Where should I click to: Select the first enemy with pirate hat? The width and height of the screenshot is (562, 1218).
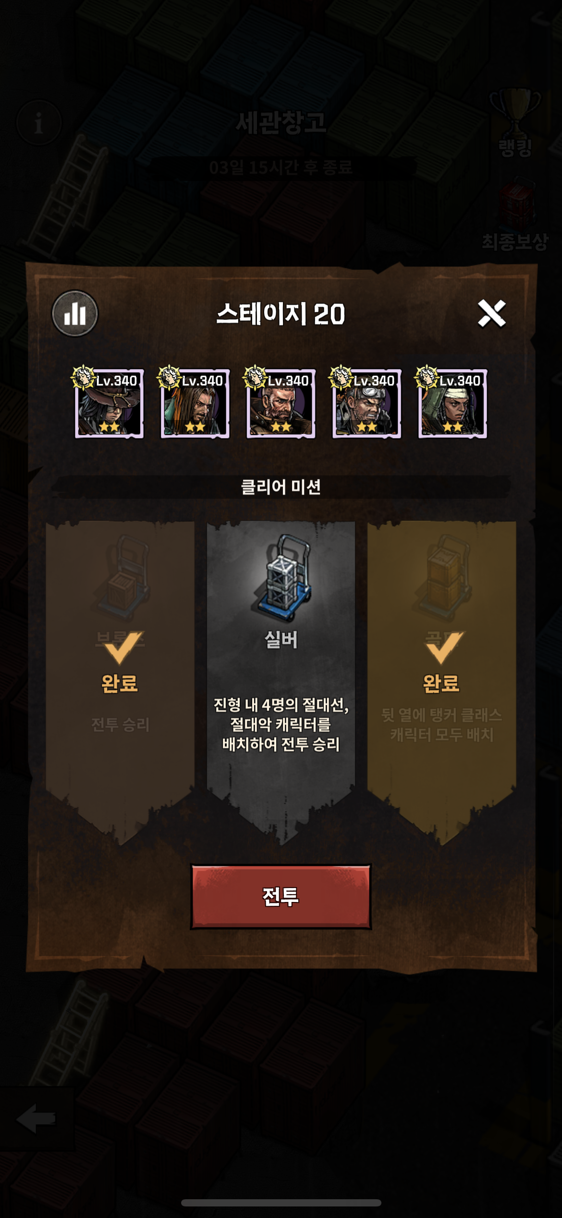[109, 403]
